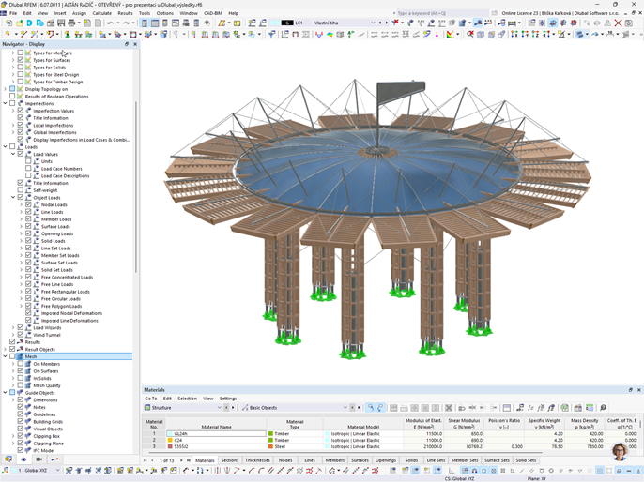
Task: Open the Settings menu in the Materials panel
Action: (x=228, y=399)
